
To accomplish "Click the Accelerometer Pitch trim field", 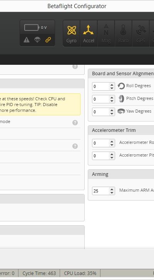I will pos(104,156).
